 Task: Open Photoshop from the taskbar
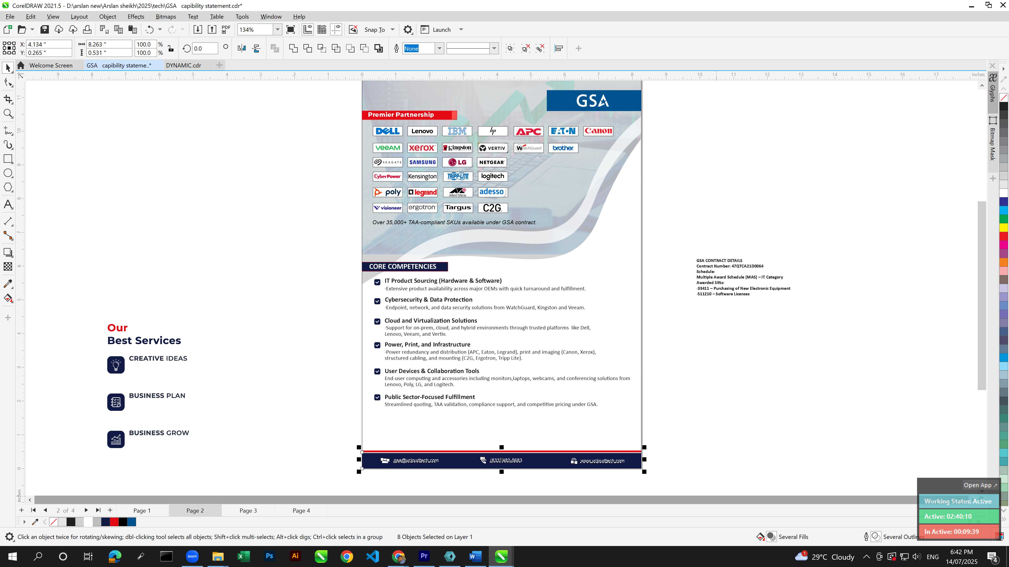pos(269,556)
